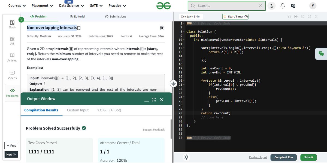
Task: Open the Problems sidebar section
Action: [12, 93]
